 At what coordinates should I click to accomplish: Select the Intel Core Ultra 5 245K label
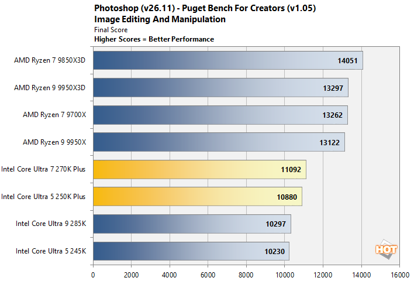[51, 251]
